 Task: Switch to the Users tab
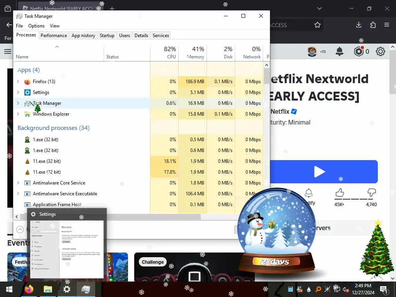pyautogui.click(x=124, y=36)
